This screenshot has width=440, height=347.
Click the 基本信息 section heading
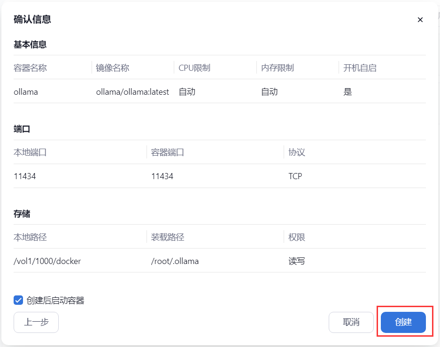[30, 45]
